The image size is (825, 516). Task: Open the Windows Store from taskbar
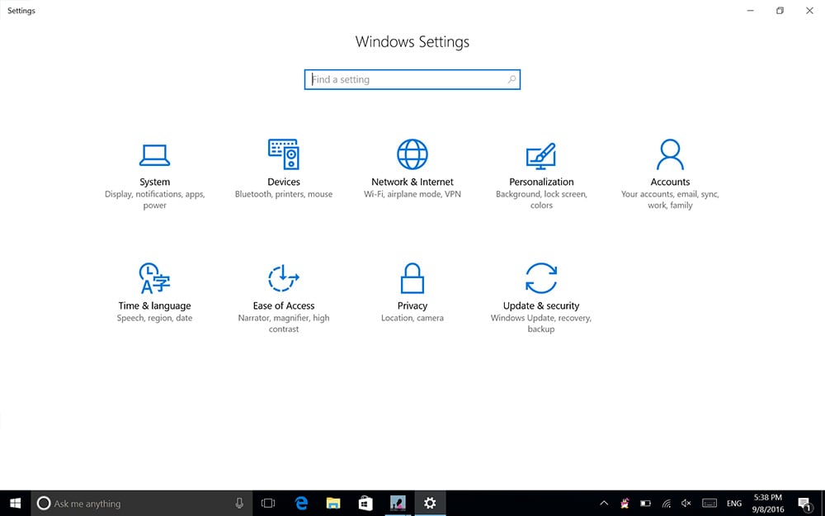365,503
